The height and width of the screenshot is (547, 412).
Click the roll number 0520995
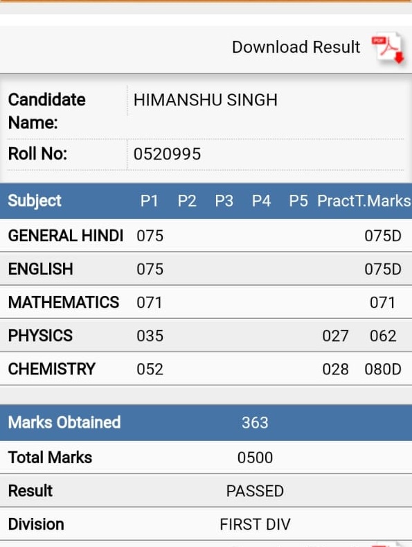click(167, 154)
